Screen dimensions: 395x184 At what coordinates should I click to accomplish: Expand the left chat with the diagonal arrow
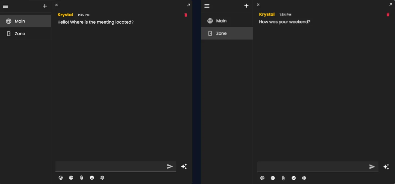point(188,5)
